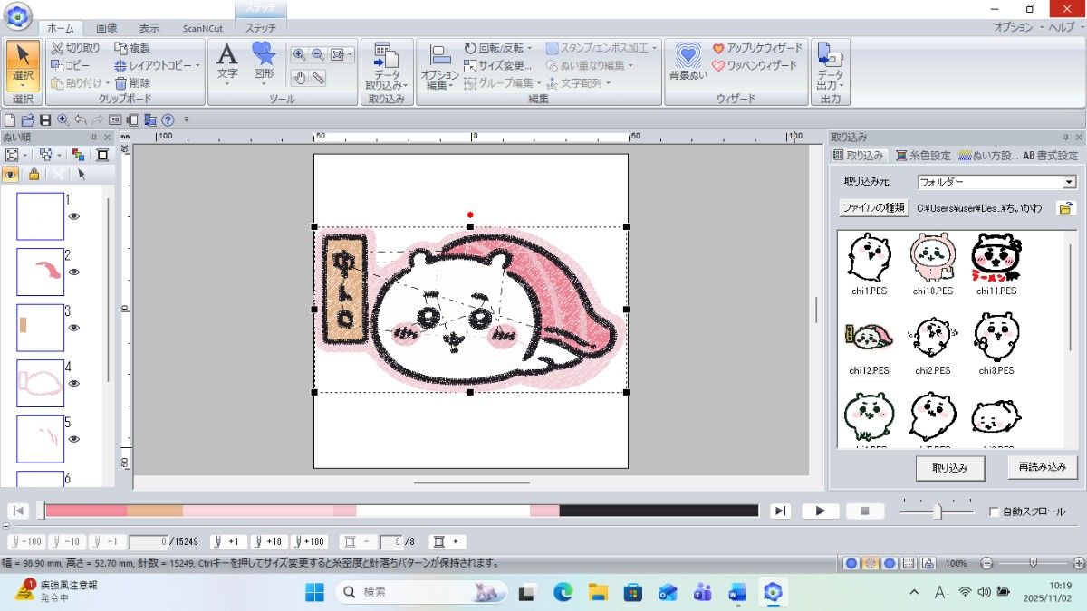Screen dimensions: 1087x611
Task: Activate the Zoom In magnifier tool
Action: point(299,53)
